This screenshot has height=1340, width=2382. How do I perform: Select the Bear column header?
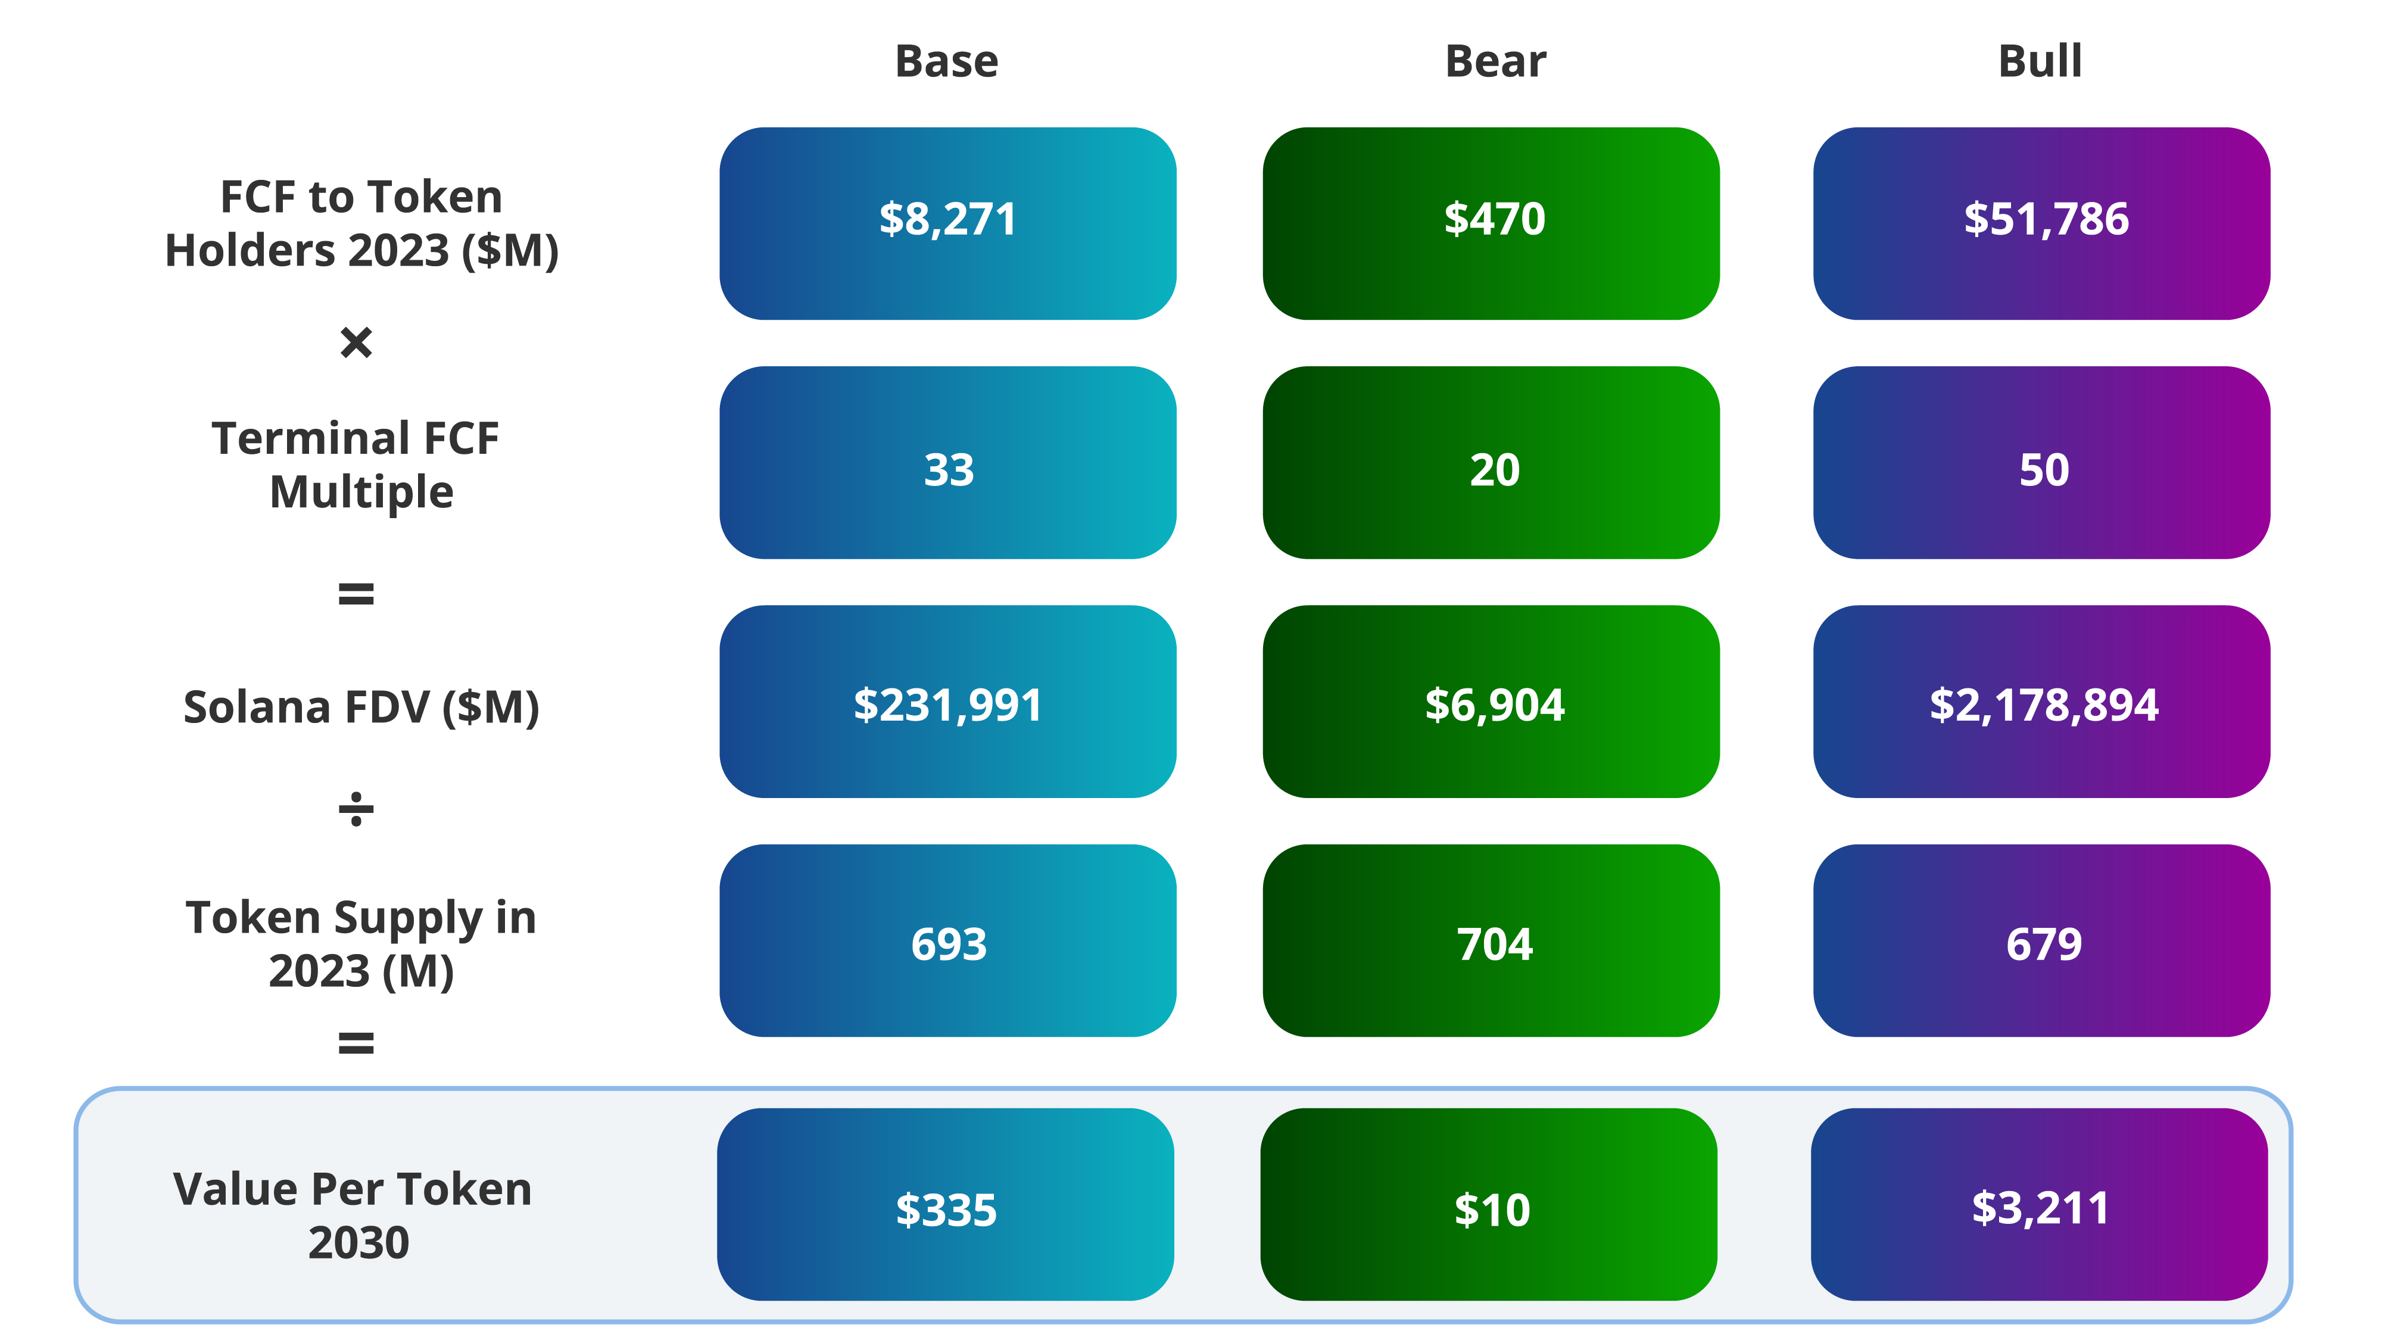(1494, 62)
